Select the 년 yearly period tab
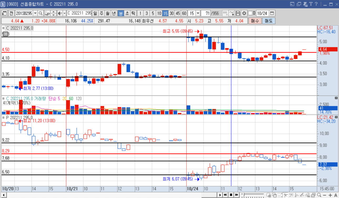 pyautogui.click(x=114, y=13)
